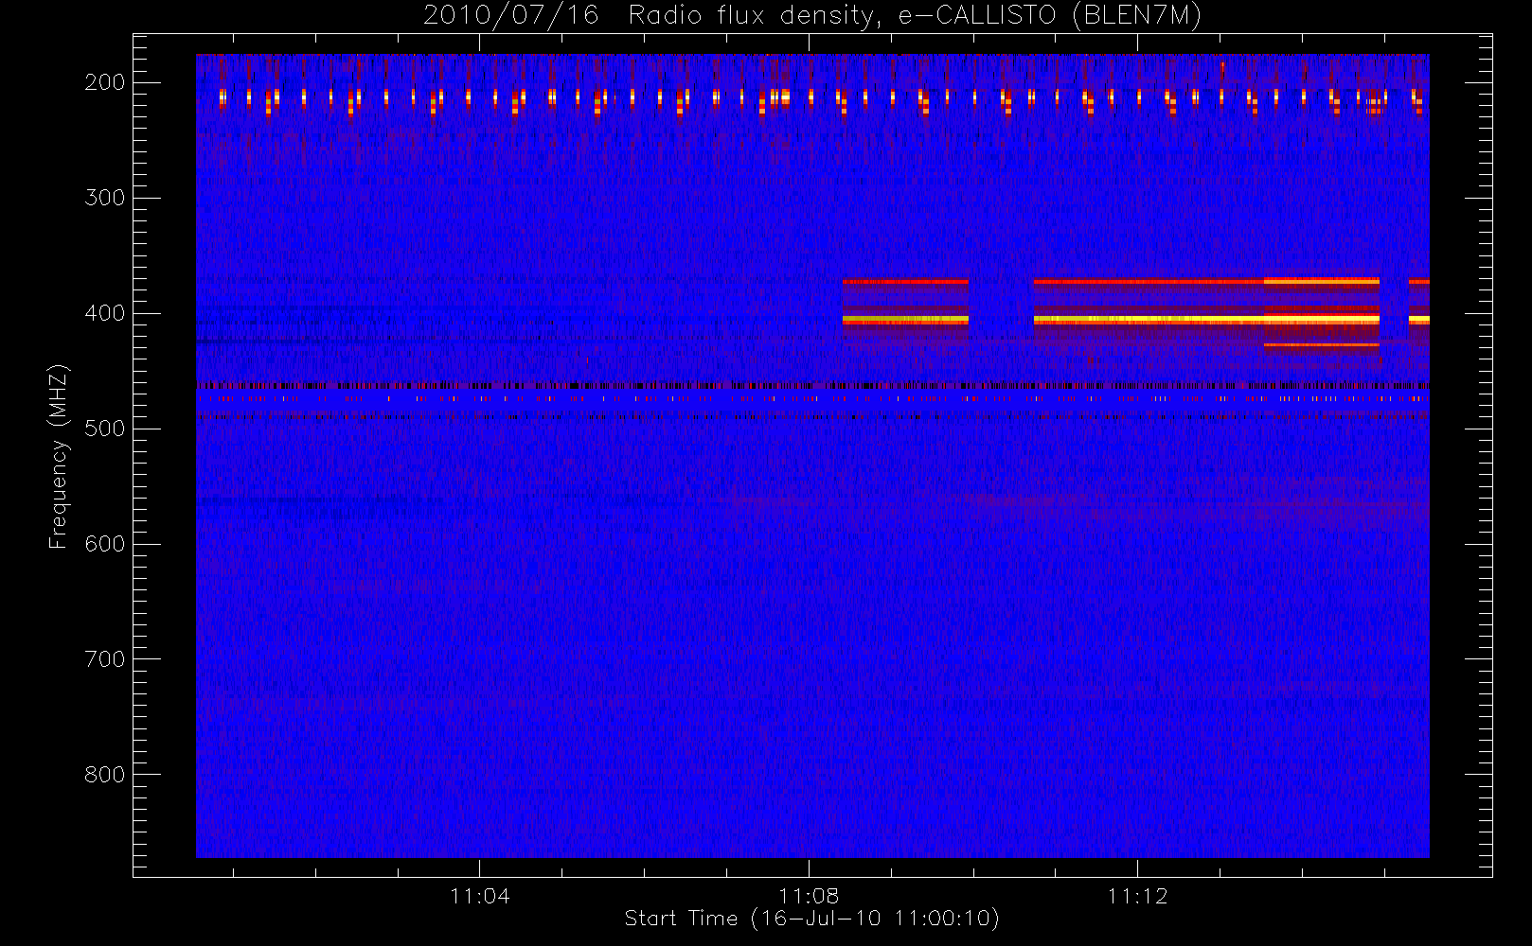Click the 300 frequency tick label

coord(105,198)
